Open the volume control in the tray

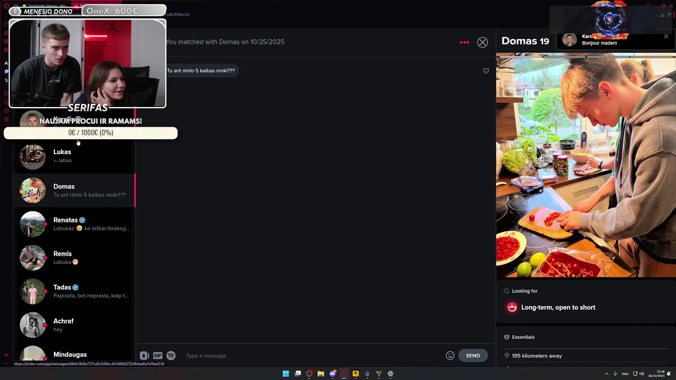(x=642, y=374)
